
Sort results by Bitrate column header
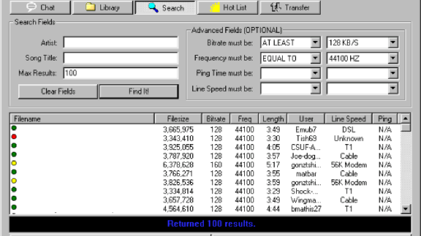[x=216, y=119]
